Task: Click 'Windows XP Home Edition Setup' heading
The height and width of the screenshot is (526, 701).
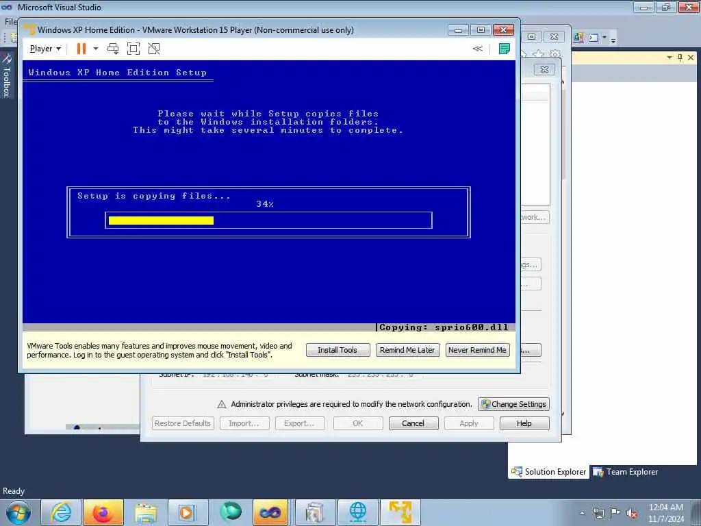Action: [x=118, y=73]
